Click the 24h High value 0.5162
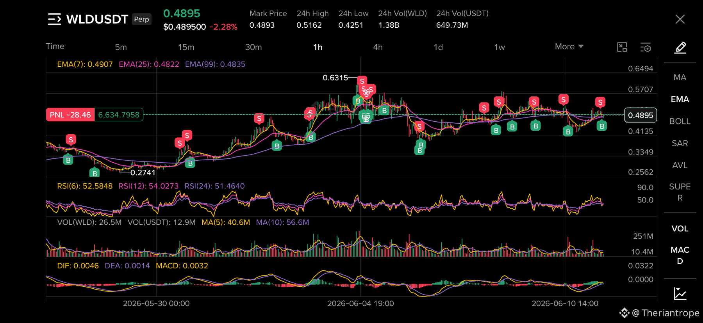The width and height of the screenshot is (703, 323). coord(309,25)
